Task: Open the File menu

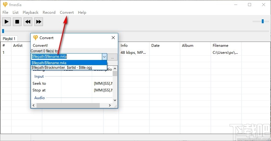Action: click(x=5, y=13)
